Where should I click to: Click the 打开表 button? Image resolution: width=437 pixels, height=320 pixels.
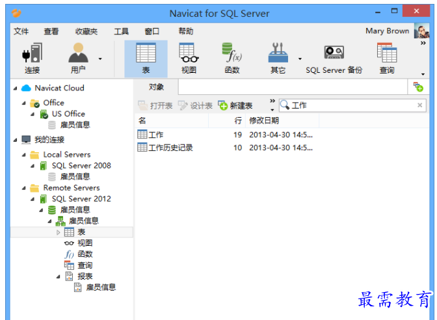click(155, 105)
